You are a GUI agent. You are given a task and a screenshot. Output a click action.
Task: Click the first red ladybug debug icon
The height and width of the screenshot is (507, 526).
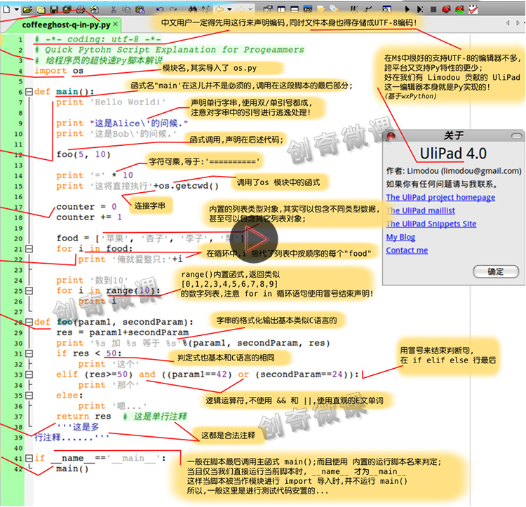(x=446, y=9)
